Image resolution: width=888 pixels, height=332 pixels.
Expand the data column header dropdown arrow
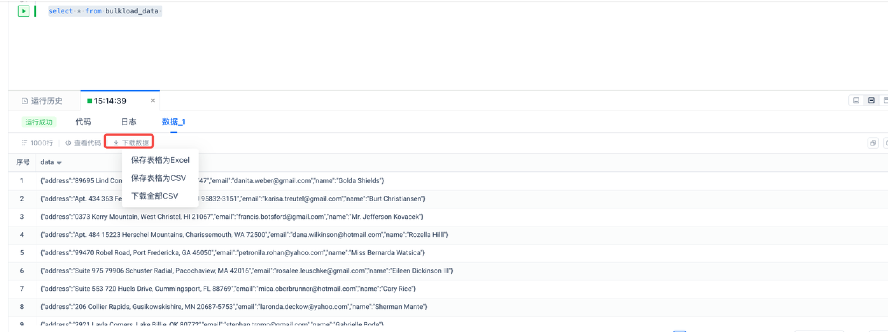pos(59,163)
